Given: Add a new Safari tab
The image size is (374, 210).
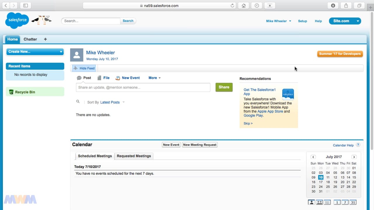Looking at the screenshot, I should point(371,8).
